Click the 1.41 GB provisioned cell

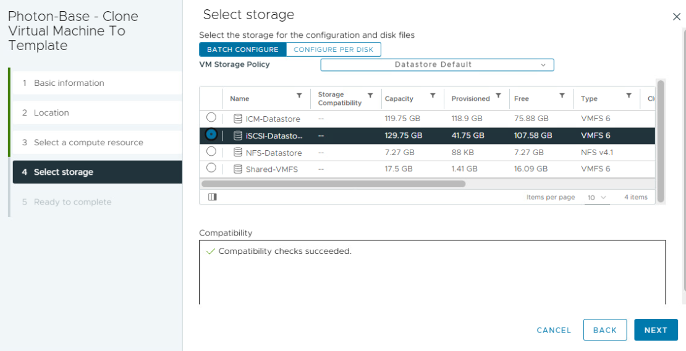pos(465,169)
